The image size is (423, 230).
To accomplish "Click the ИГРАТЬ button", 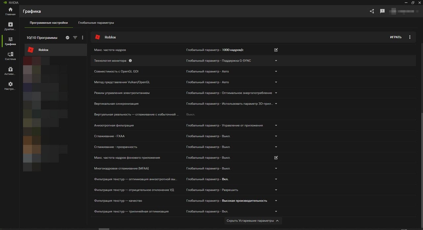I will pos(396,37).
